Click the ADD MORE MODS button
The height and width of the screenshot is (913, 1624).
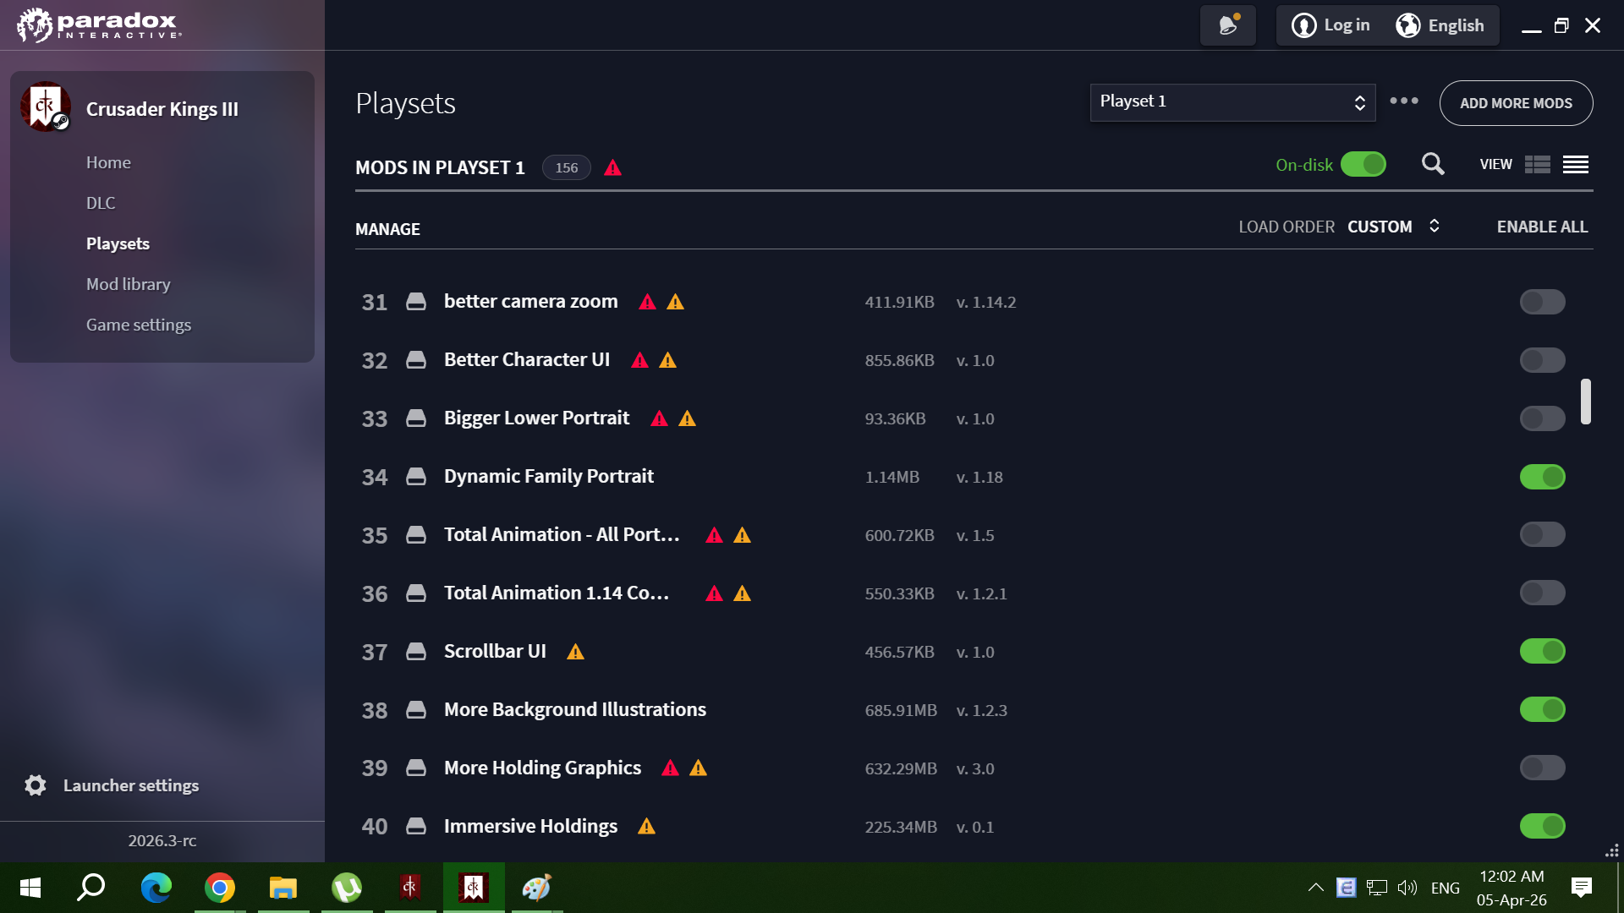point(1516,103)
